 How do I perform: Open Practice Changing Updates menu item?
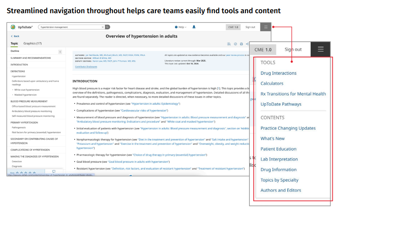point(288,128)
